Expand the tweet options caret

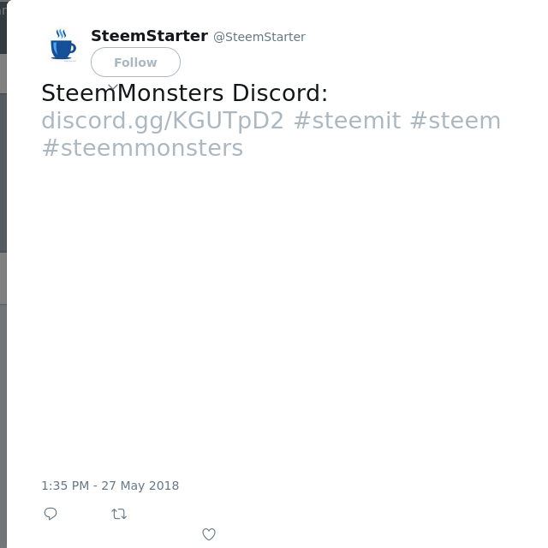[x=113, y=87]
